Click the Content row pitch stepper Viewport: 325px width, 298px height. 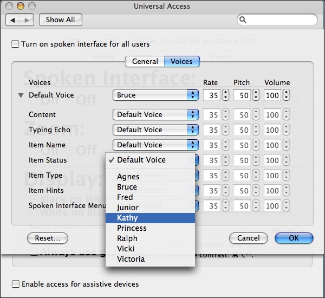coord(256,114)
